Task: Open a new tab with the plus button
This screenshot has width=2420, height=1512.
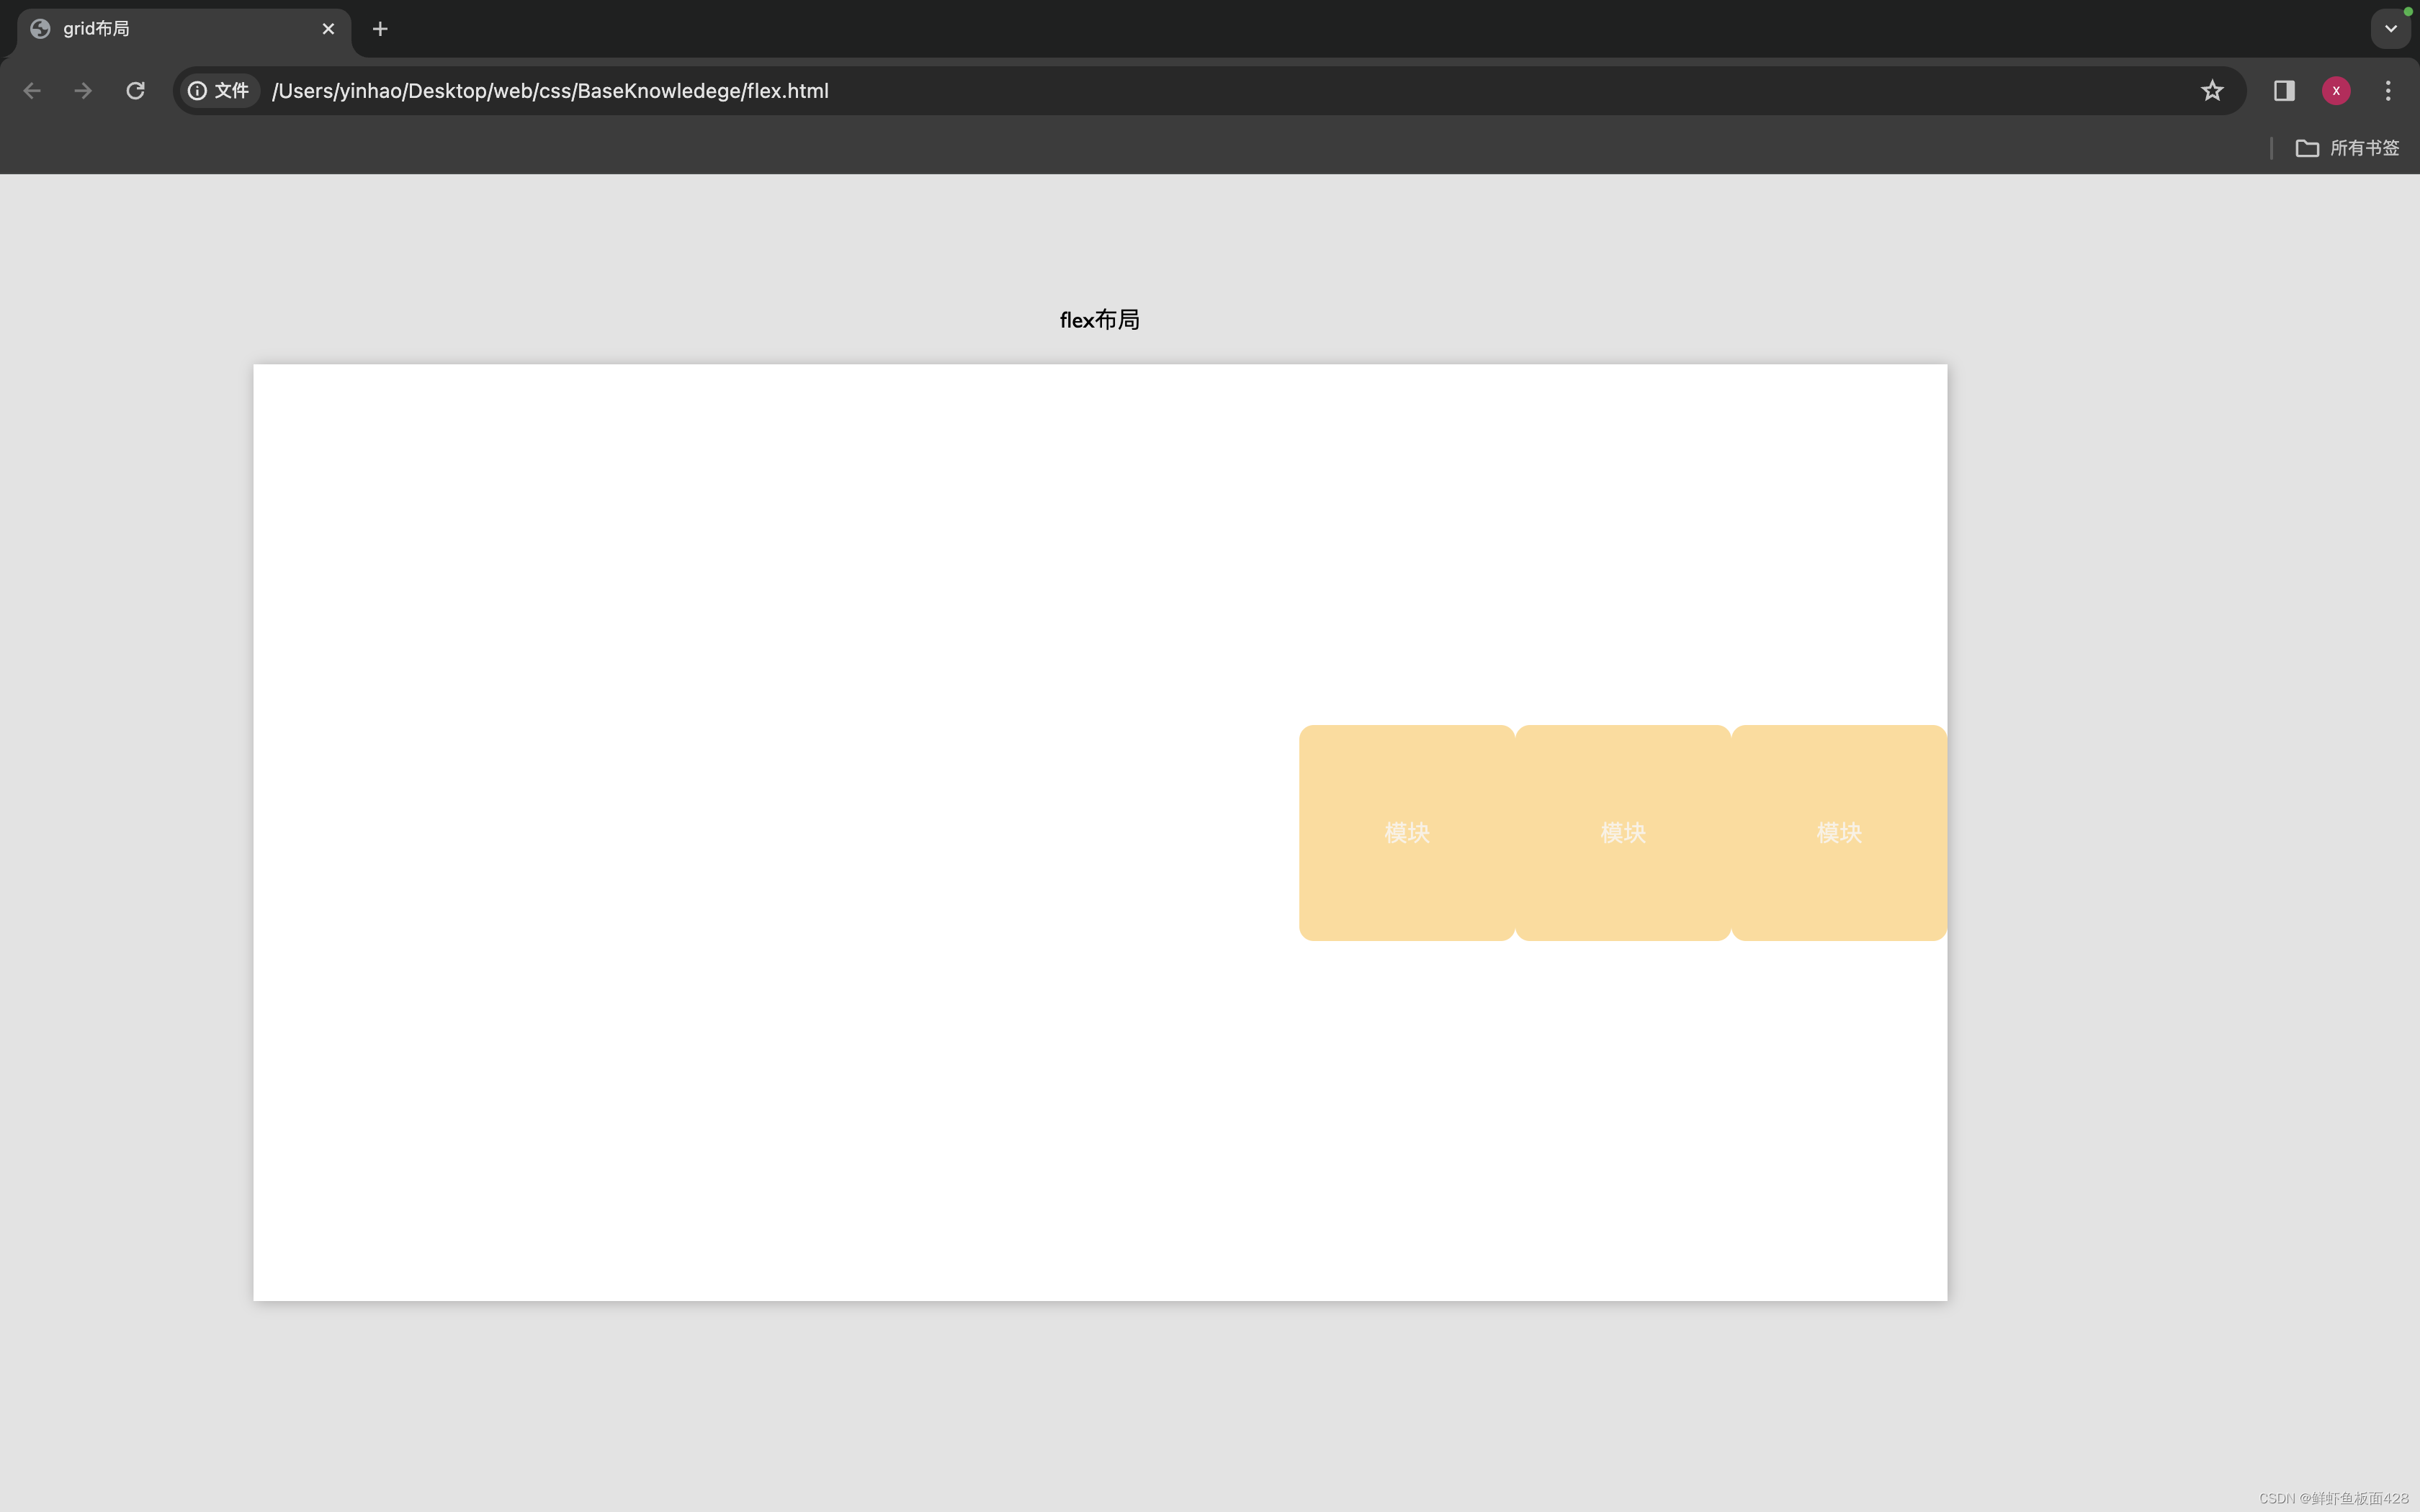Action: 380,29
